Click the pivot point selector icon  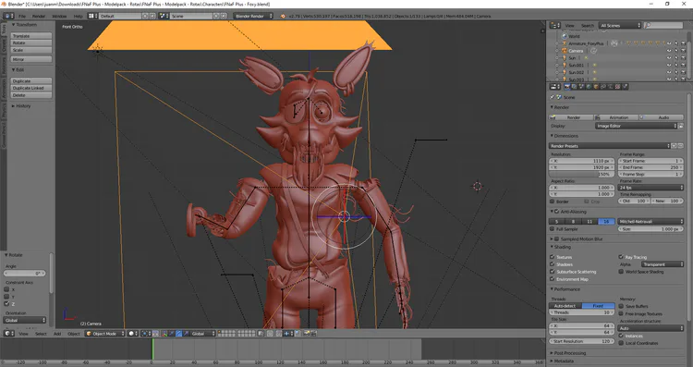[x=146, y=334]
